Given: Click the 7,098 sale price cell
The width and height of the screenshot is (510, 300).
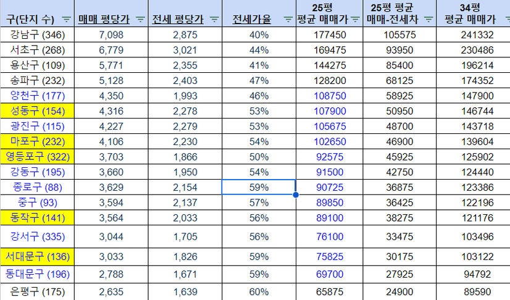Looking at the screenshot, I should (111, 35).
